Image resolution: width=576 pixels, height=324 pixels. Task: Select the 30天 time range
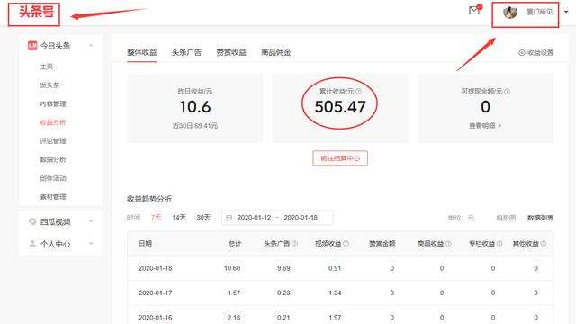[203, 218]
